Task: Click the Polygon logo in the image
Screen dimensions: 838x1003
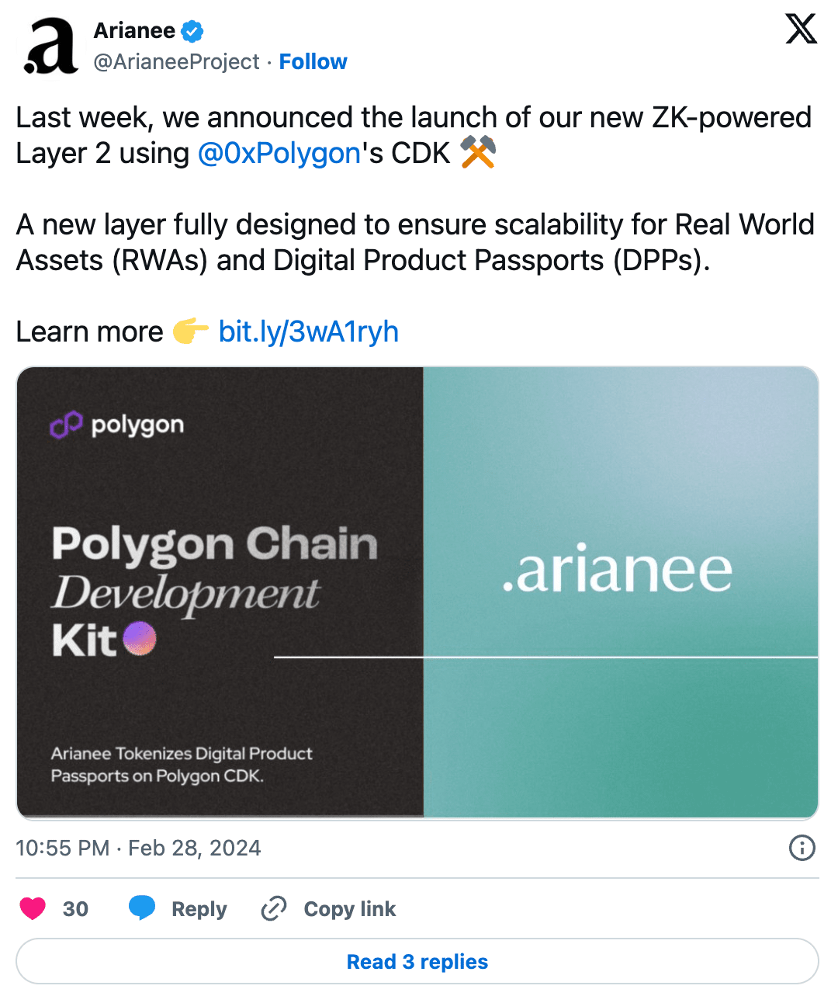Action: click(117, 425)
